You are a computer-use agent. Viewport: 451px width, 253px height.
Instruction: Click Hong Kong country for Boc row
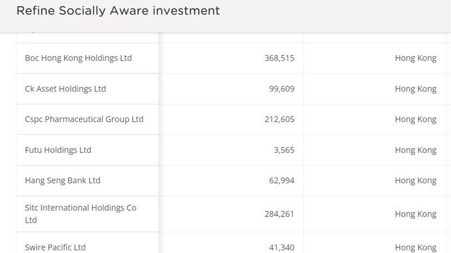(x=415, y=58)
